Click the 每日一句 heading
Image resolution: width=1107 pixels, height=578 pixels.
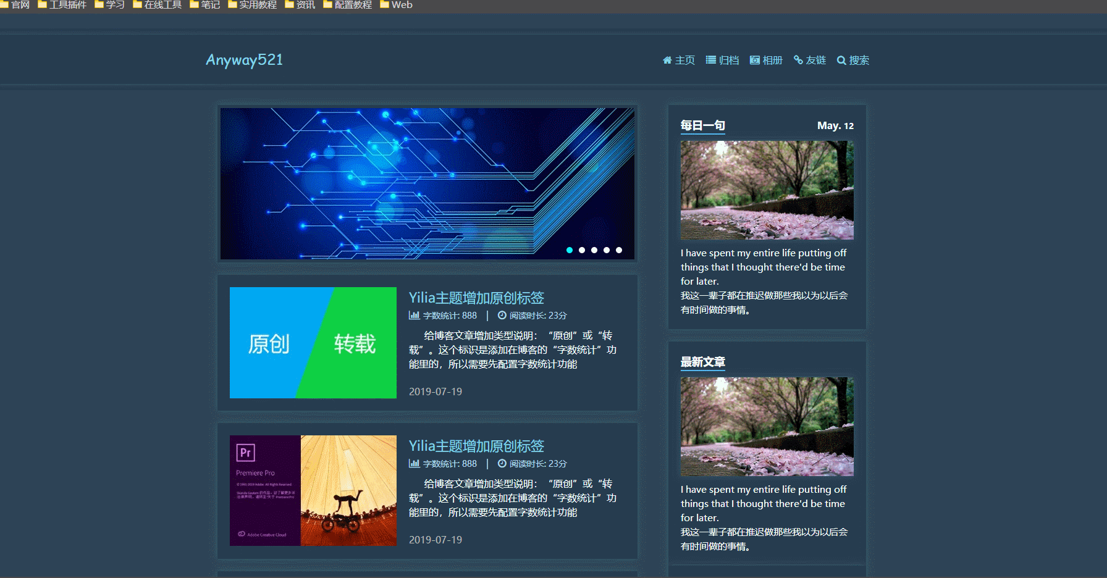pyautogui.click(x=703, y=125)
